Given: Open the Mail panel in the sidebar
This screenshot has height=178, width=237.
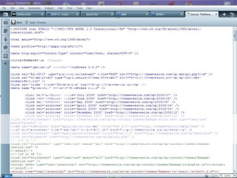Looking at the screenshot, I should click(x=6, y=23).
